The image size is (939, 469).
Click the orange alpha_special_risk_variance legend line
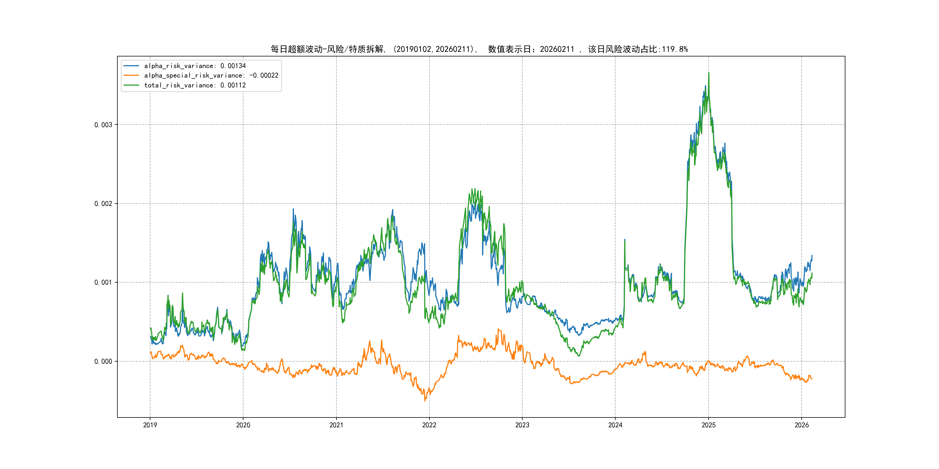pos(131,75)
